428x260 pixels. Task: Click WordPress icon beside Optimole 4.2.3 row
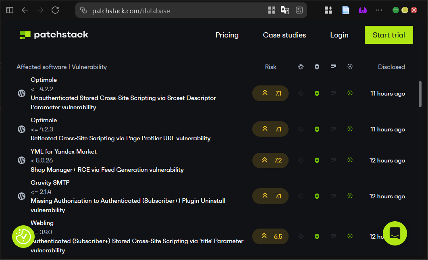[x=22, y=129]
